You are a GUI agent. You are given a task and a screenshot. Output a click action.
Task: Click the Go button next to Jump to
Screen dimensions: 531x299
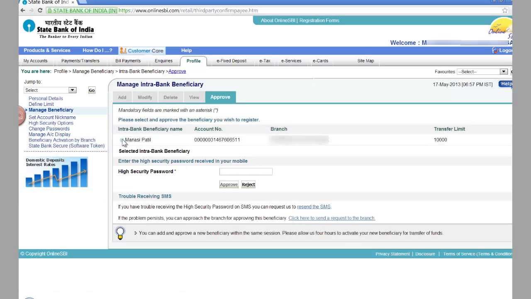pyautogui.click(x=92, y=90)
